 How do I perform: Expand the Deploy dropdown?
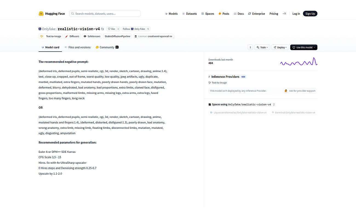[280, 47]
